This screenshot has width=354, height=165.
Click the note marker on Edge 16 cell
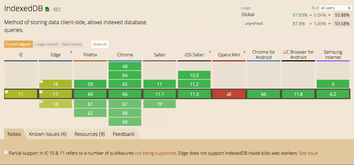pyautogui.click(x=41, y=82)
